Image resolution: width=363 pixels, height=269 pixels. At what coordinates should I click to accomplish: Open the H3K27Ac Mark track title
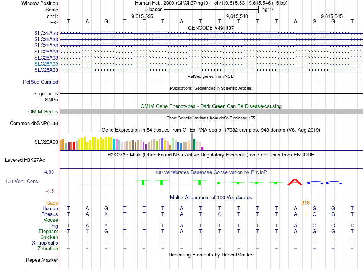211,155
